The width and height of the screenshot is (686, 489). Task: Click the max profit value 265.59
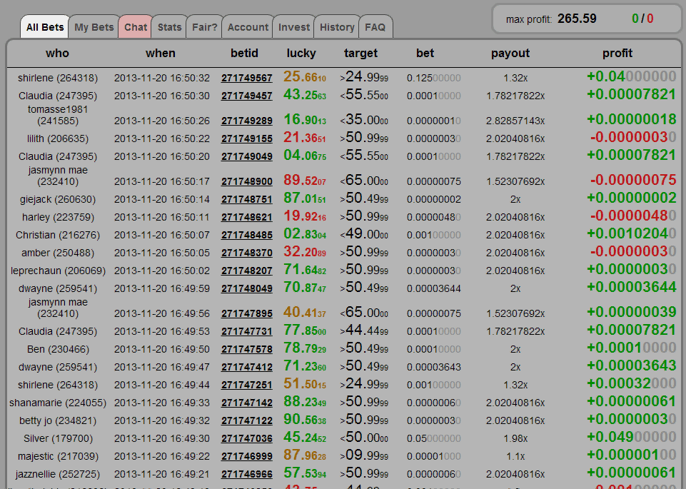coord(577,19)
